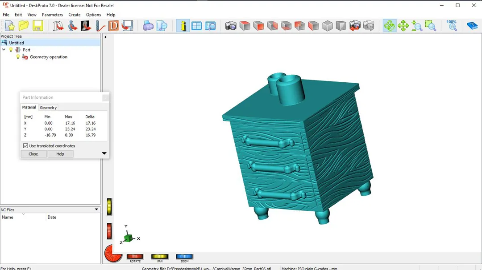The width and height of the screenshot is (482, 270).
Task: Click the yellow PAN thumbwheel at bottom
Action: (159, 257)
